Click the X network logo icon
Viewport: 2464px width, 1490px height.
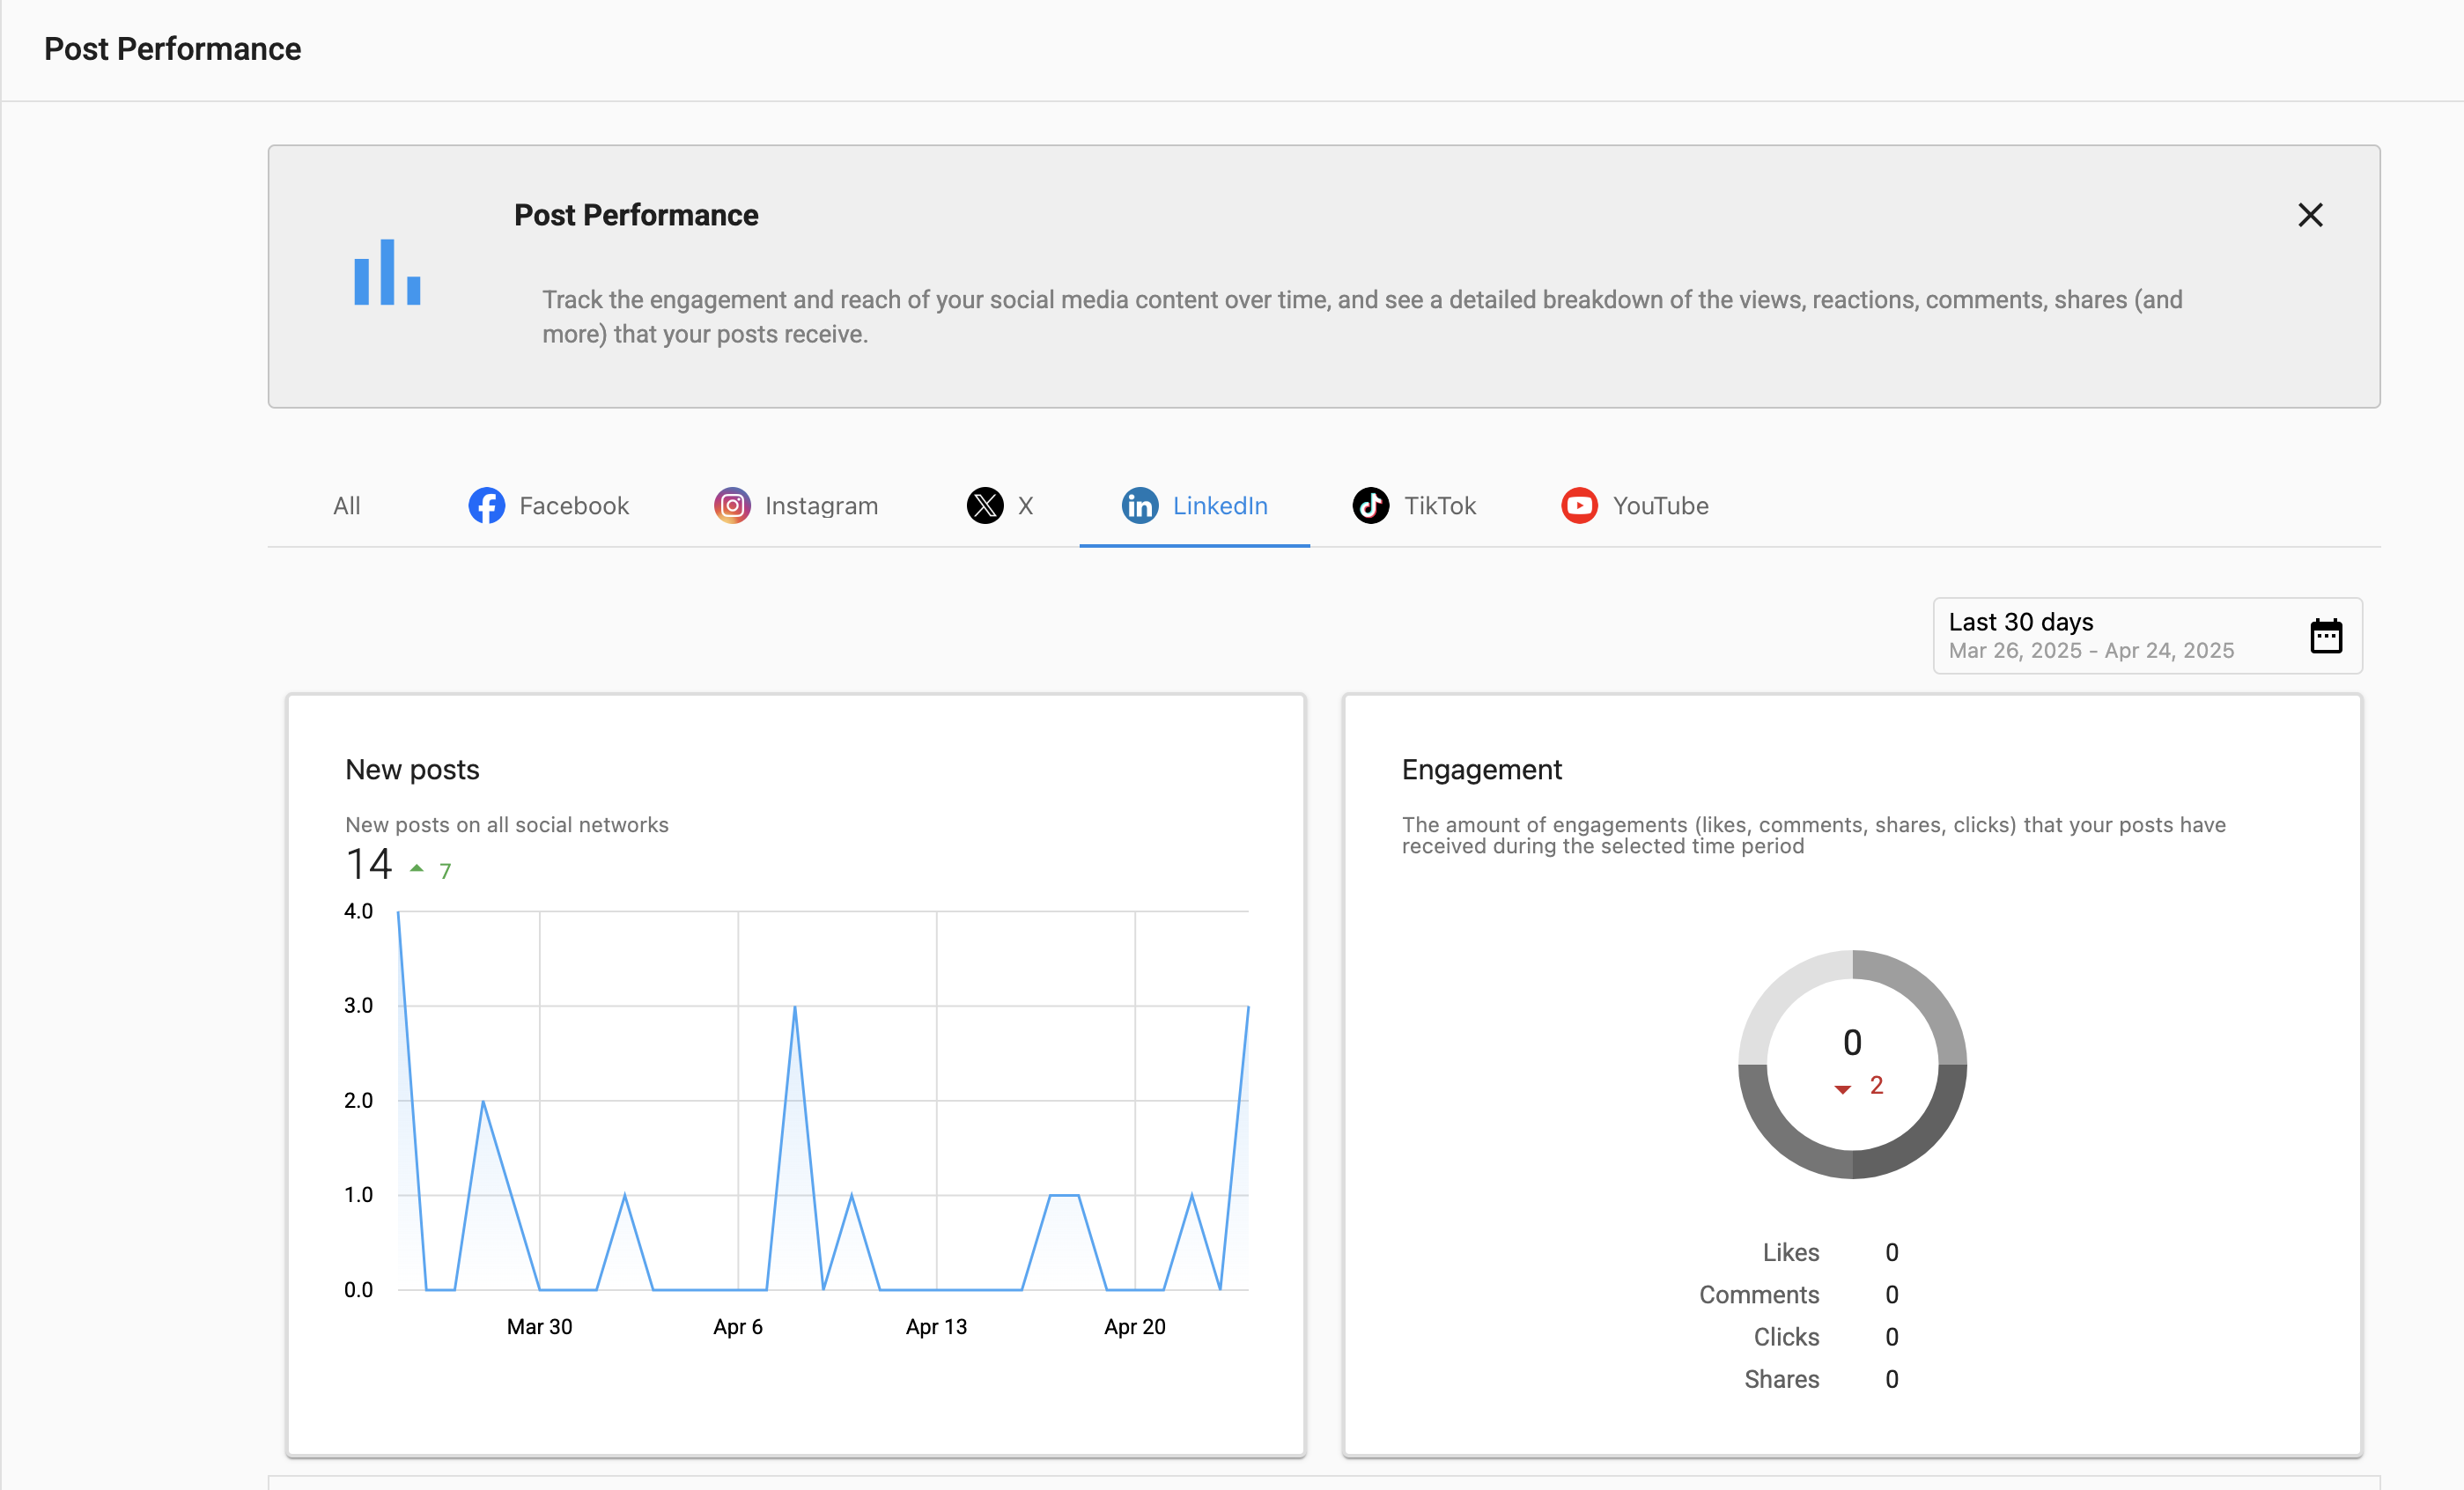985,506
